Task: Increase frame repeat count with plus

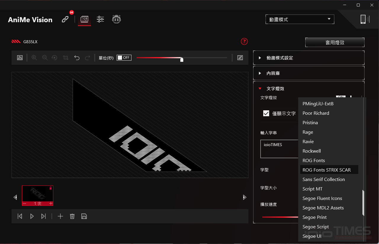Action: click(51, 203)
